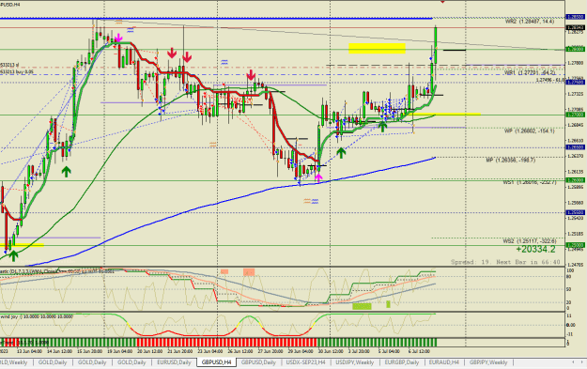Click the WS1 pivot label
Screen dimensions: 587x369
pyautogui.click(x=530, y=182)
